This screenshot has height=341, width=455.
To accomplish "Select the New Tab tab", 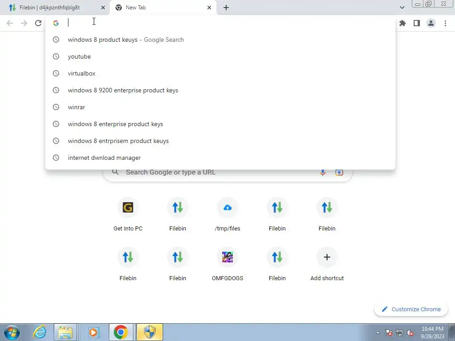I will click(163, 8).
